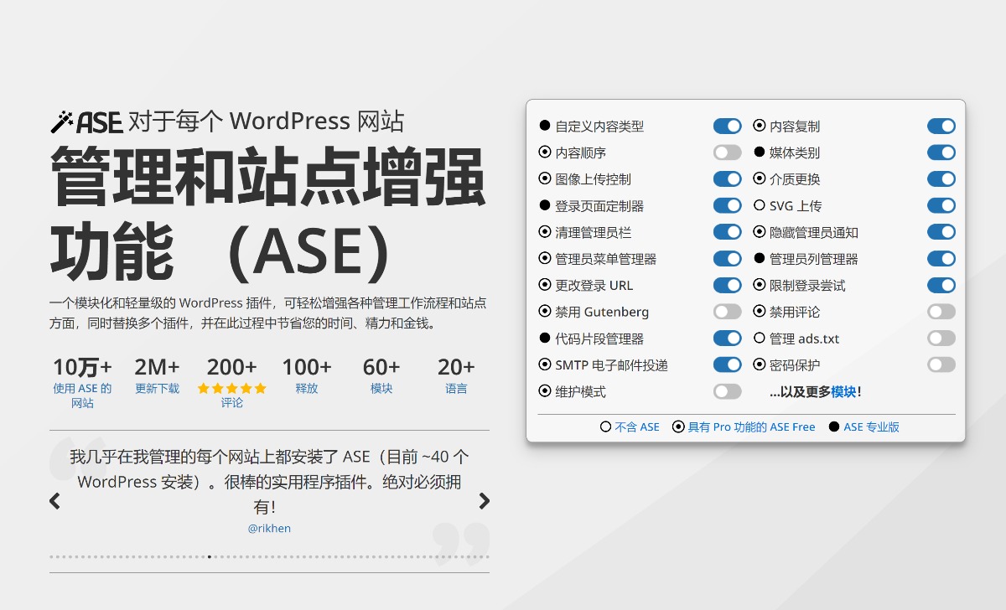Click the 使用 ASE 的网站 stat link

coord(82,395)
